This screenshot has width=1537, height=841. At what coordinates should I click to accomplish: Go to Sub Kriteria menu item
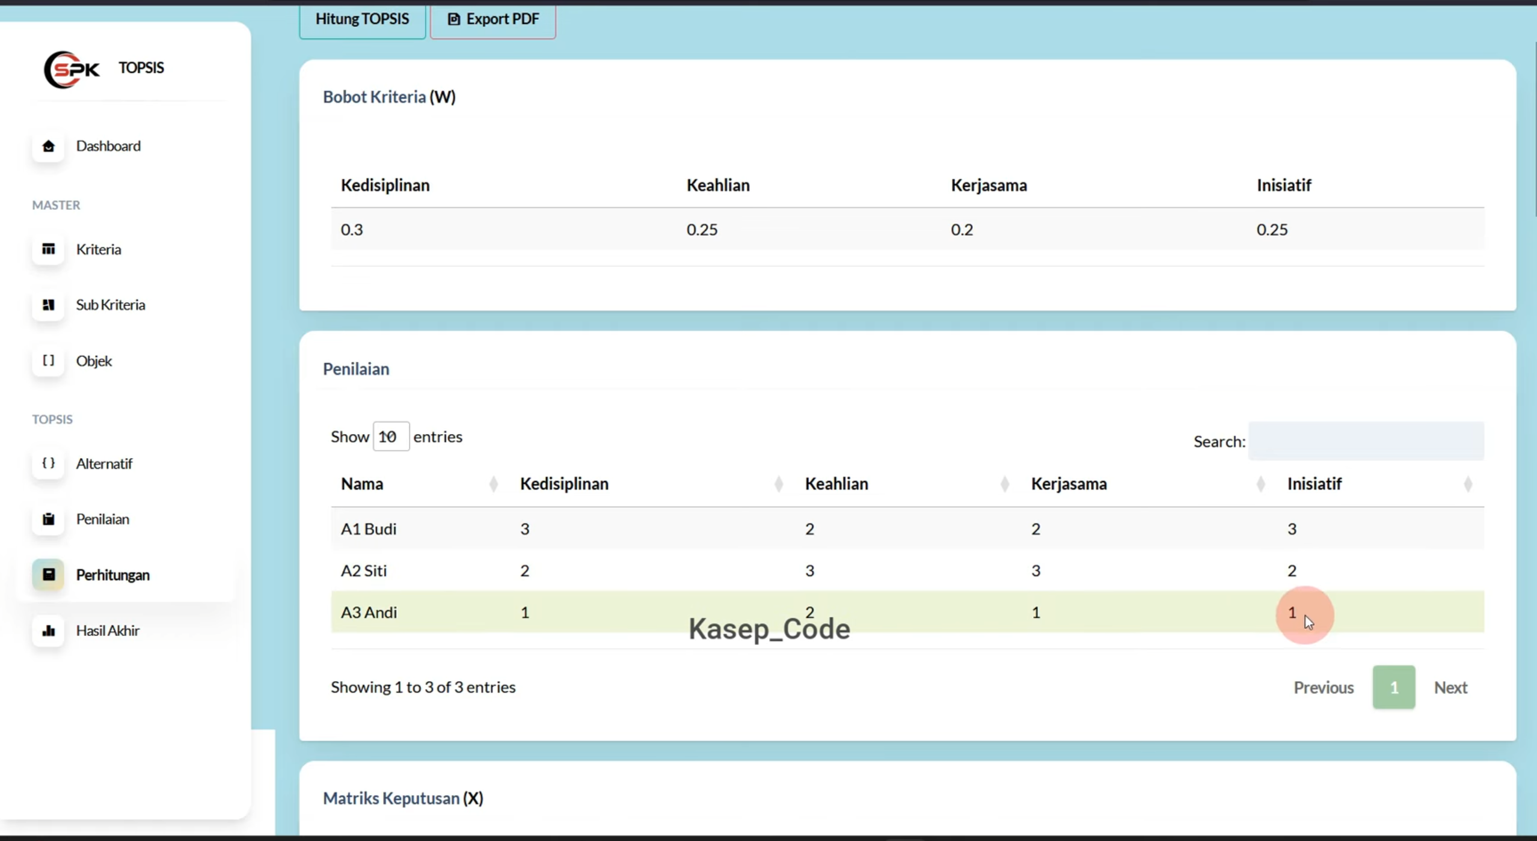click(x=126, y=305)
